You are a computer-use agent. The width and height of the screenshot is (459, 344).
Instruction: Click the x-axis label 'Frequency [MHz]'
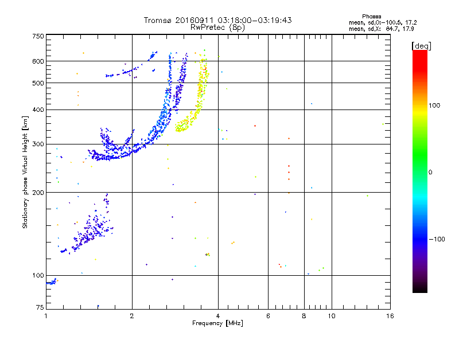coord(217,323)
